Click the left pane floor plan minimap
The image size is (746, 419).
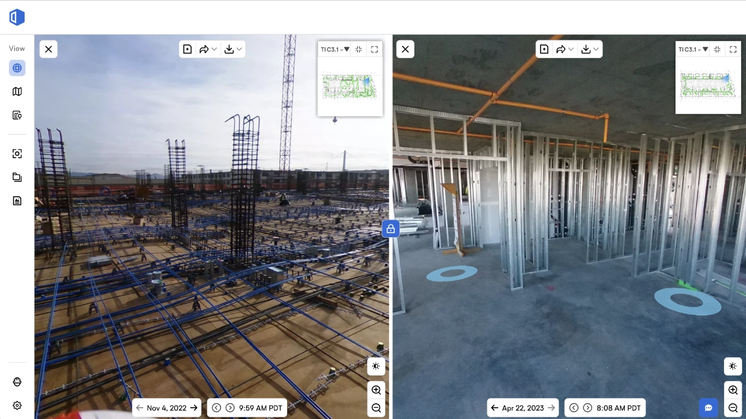(350, 87)
